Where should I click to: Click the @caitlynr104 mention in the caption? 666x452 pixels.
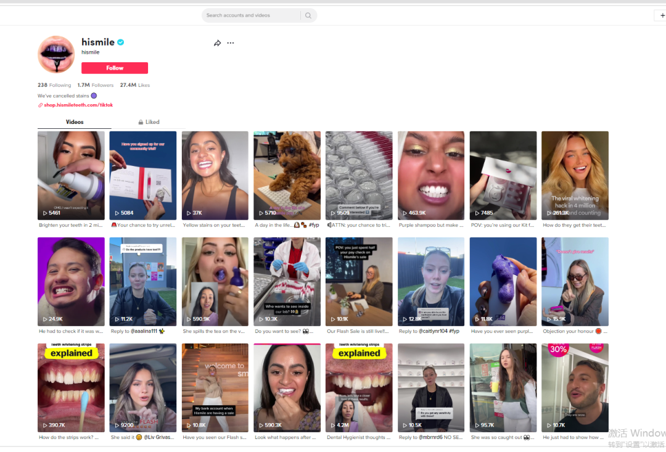point(434,331)
